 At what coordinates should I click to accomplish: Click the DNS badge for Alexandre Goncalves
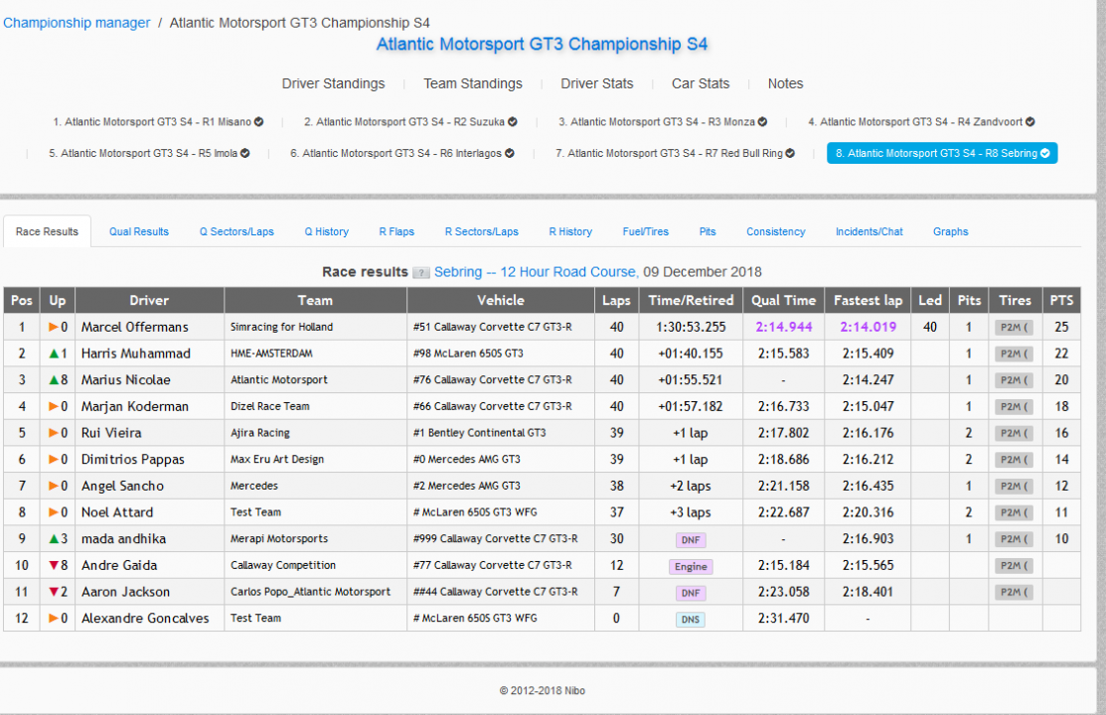(x=691, y=619)
